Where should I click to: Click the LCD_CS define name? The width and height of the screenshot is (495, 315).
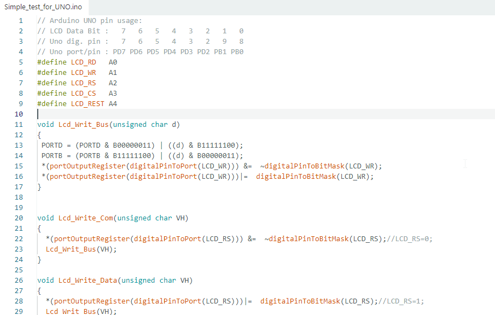[83, 94]
